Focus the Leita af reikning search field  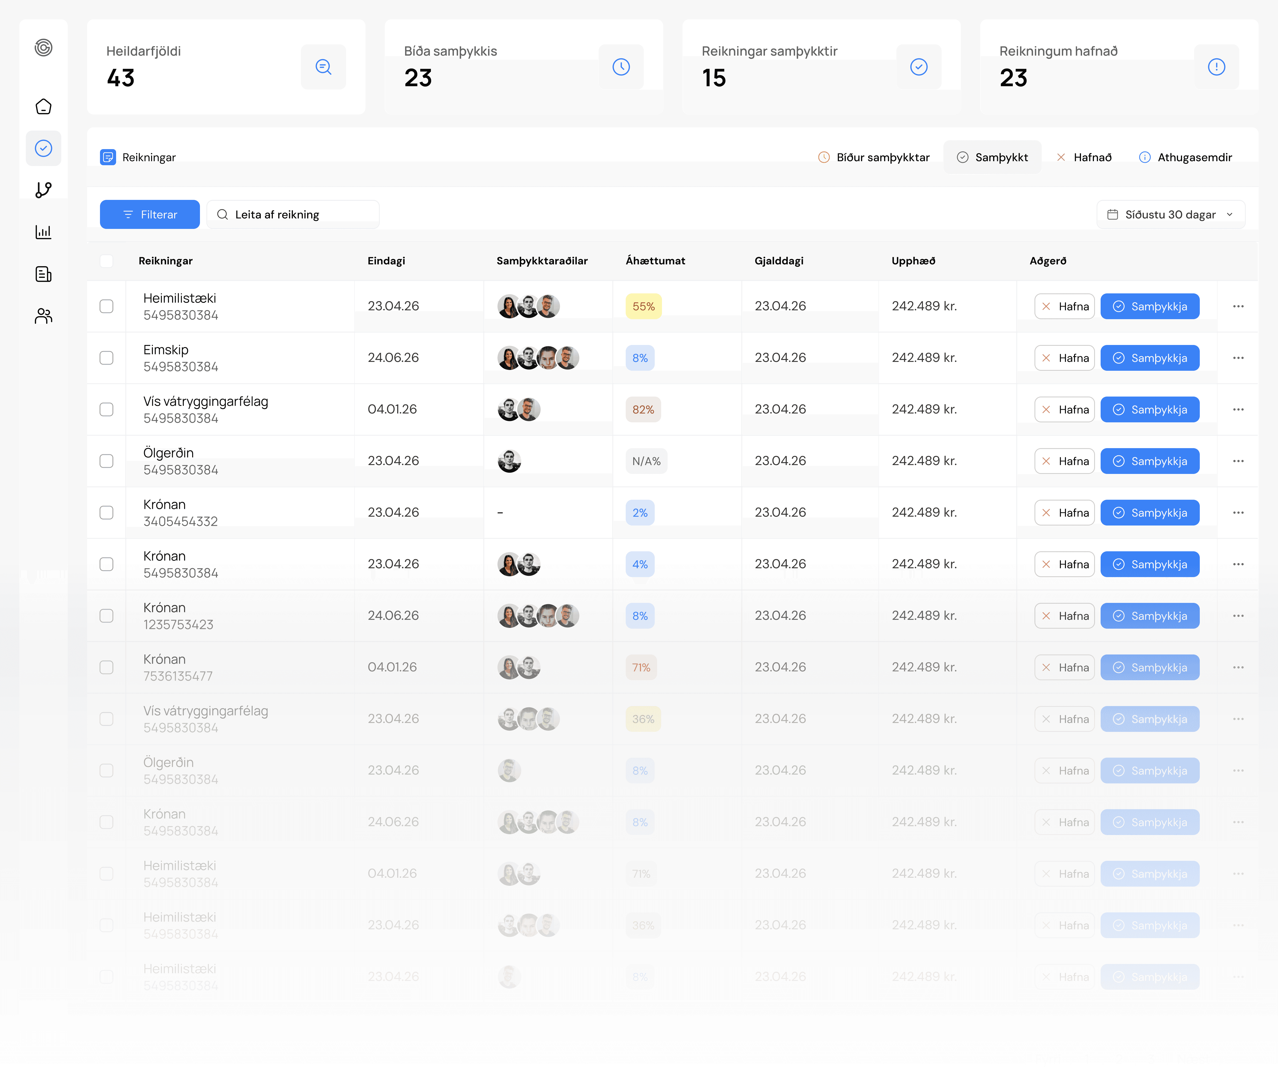tap(293, 215)
